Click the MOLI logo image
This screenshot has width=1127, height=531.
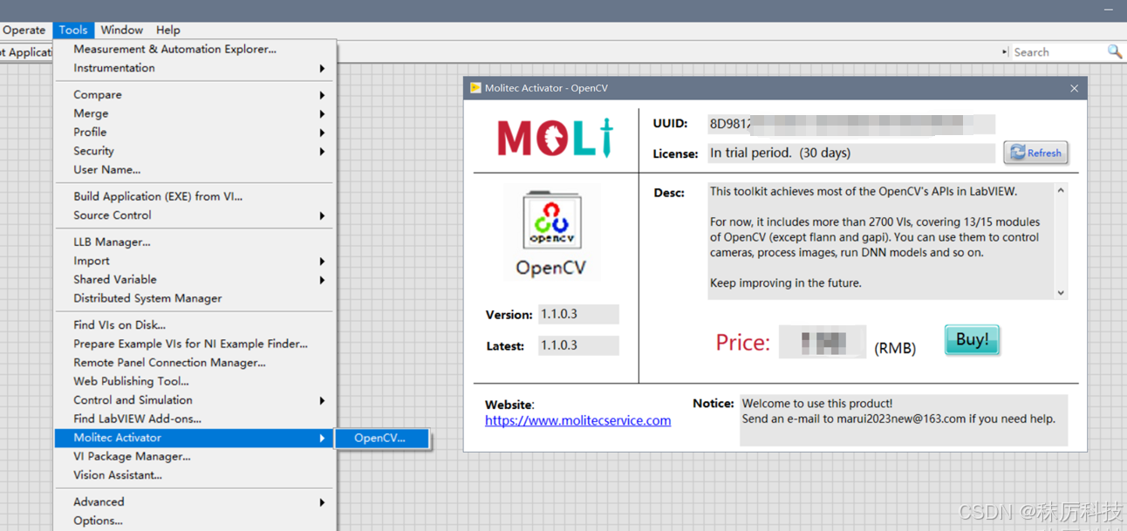point(555,139)
